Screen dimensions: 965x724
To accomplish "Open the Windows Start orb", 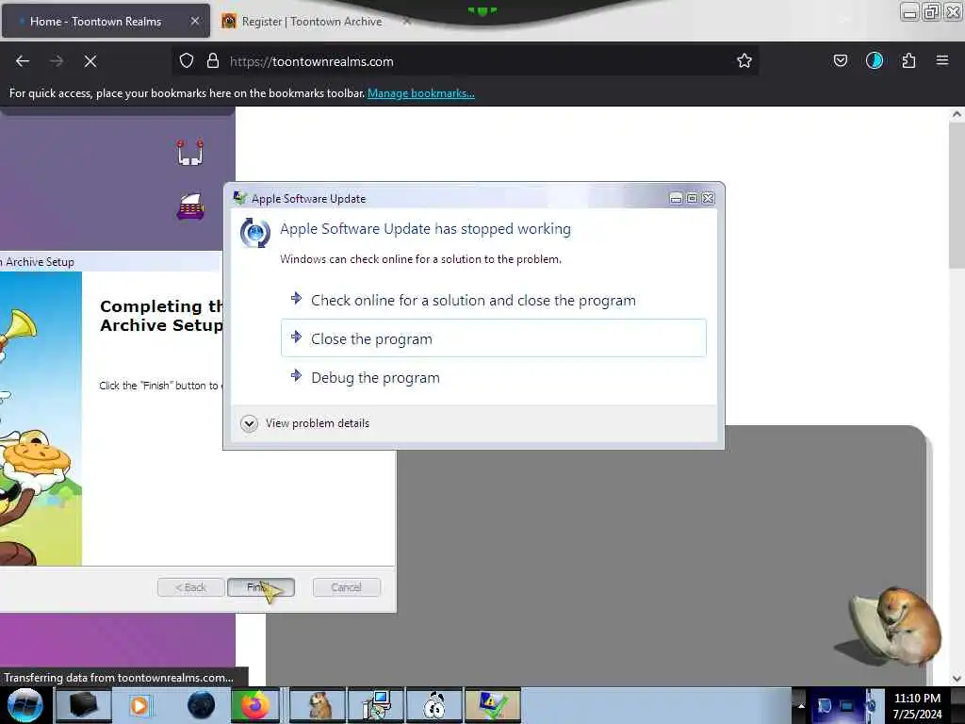I will click(25, 705).
